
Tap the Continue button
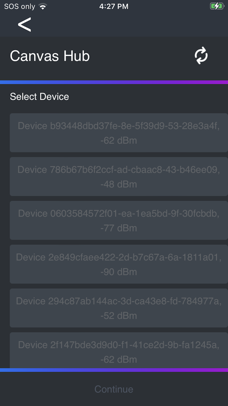[114, 389]
